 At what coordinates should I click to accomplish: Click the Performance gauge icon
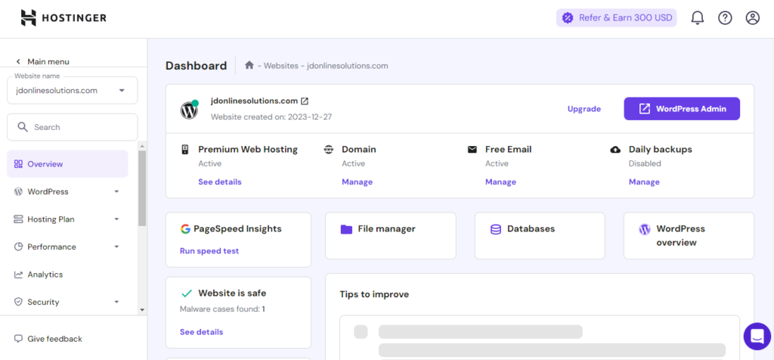click(18, 247)
